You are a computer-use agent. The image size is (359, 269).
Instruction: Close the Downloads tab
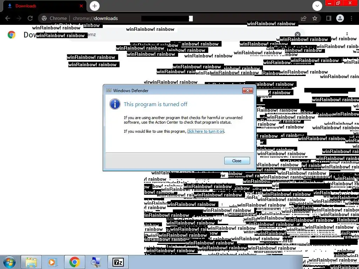tap(81, 6)
